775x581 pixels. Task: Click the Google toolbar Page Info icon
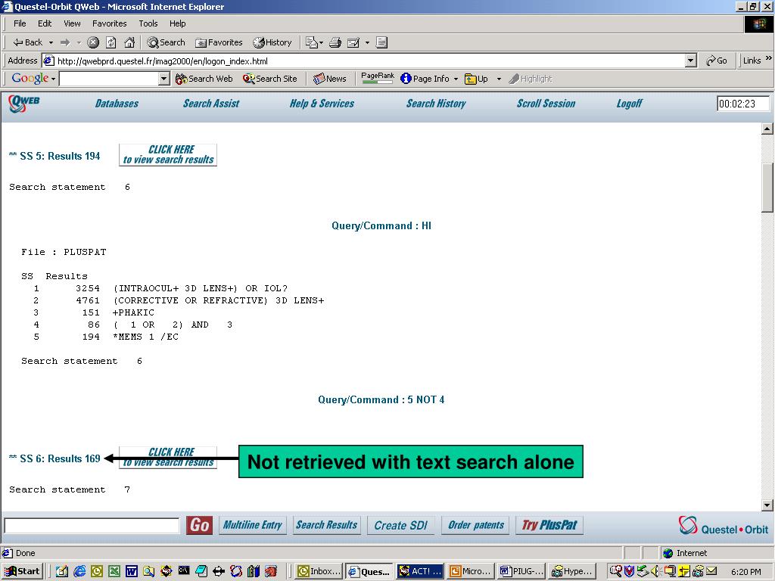406,79
